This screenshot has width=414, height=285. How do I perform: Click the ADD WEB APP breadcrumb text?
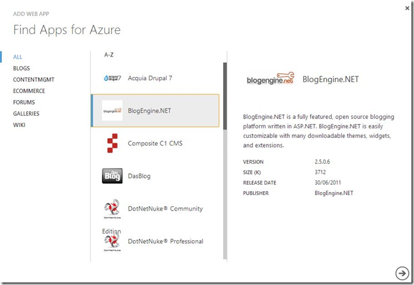[x=31, y=14]
